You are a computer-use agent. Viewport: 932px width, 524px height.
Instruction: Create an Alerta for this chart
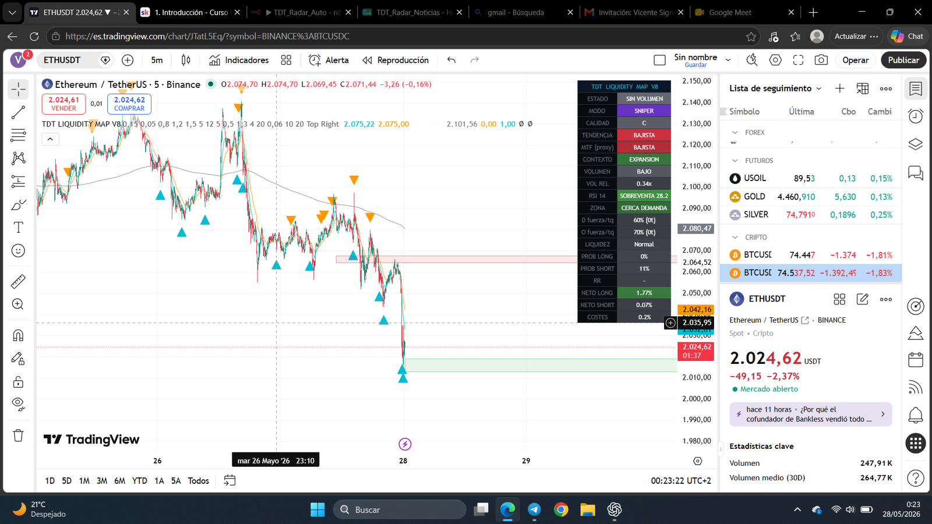pos(329,60)
